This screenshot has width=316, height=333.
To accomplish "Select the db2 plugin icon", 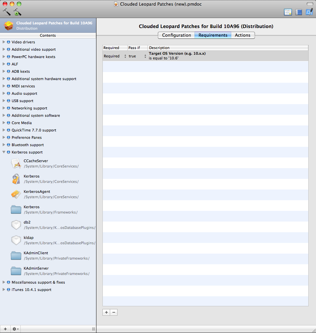I will [16, 225].
